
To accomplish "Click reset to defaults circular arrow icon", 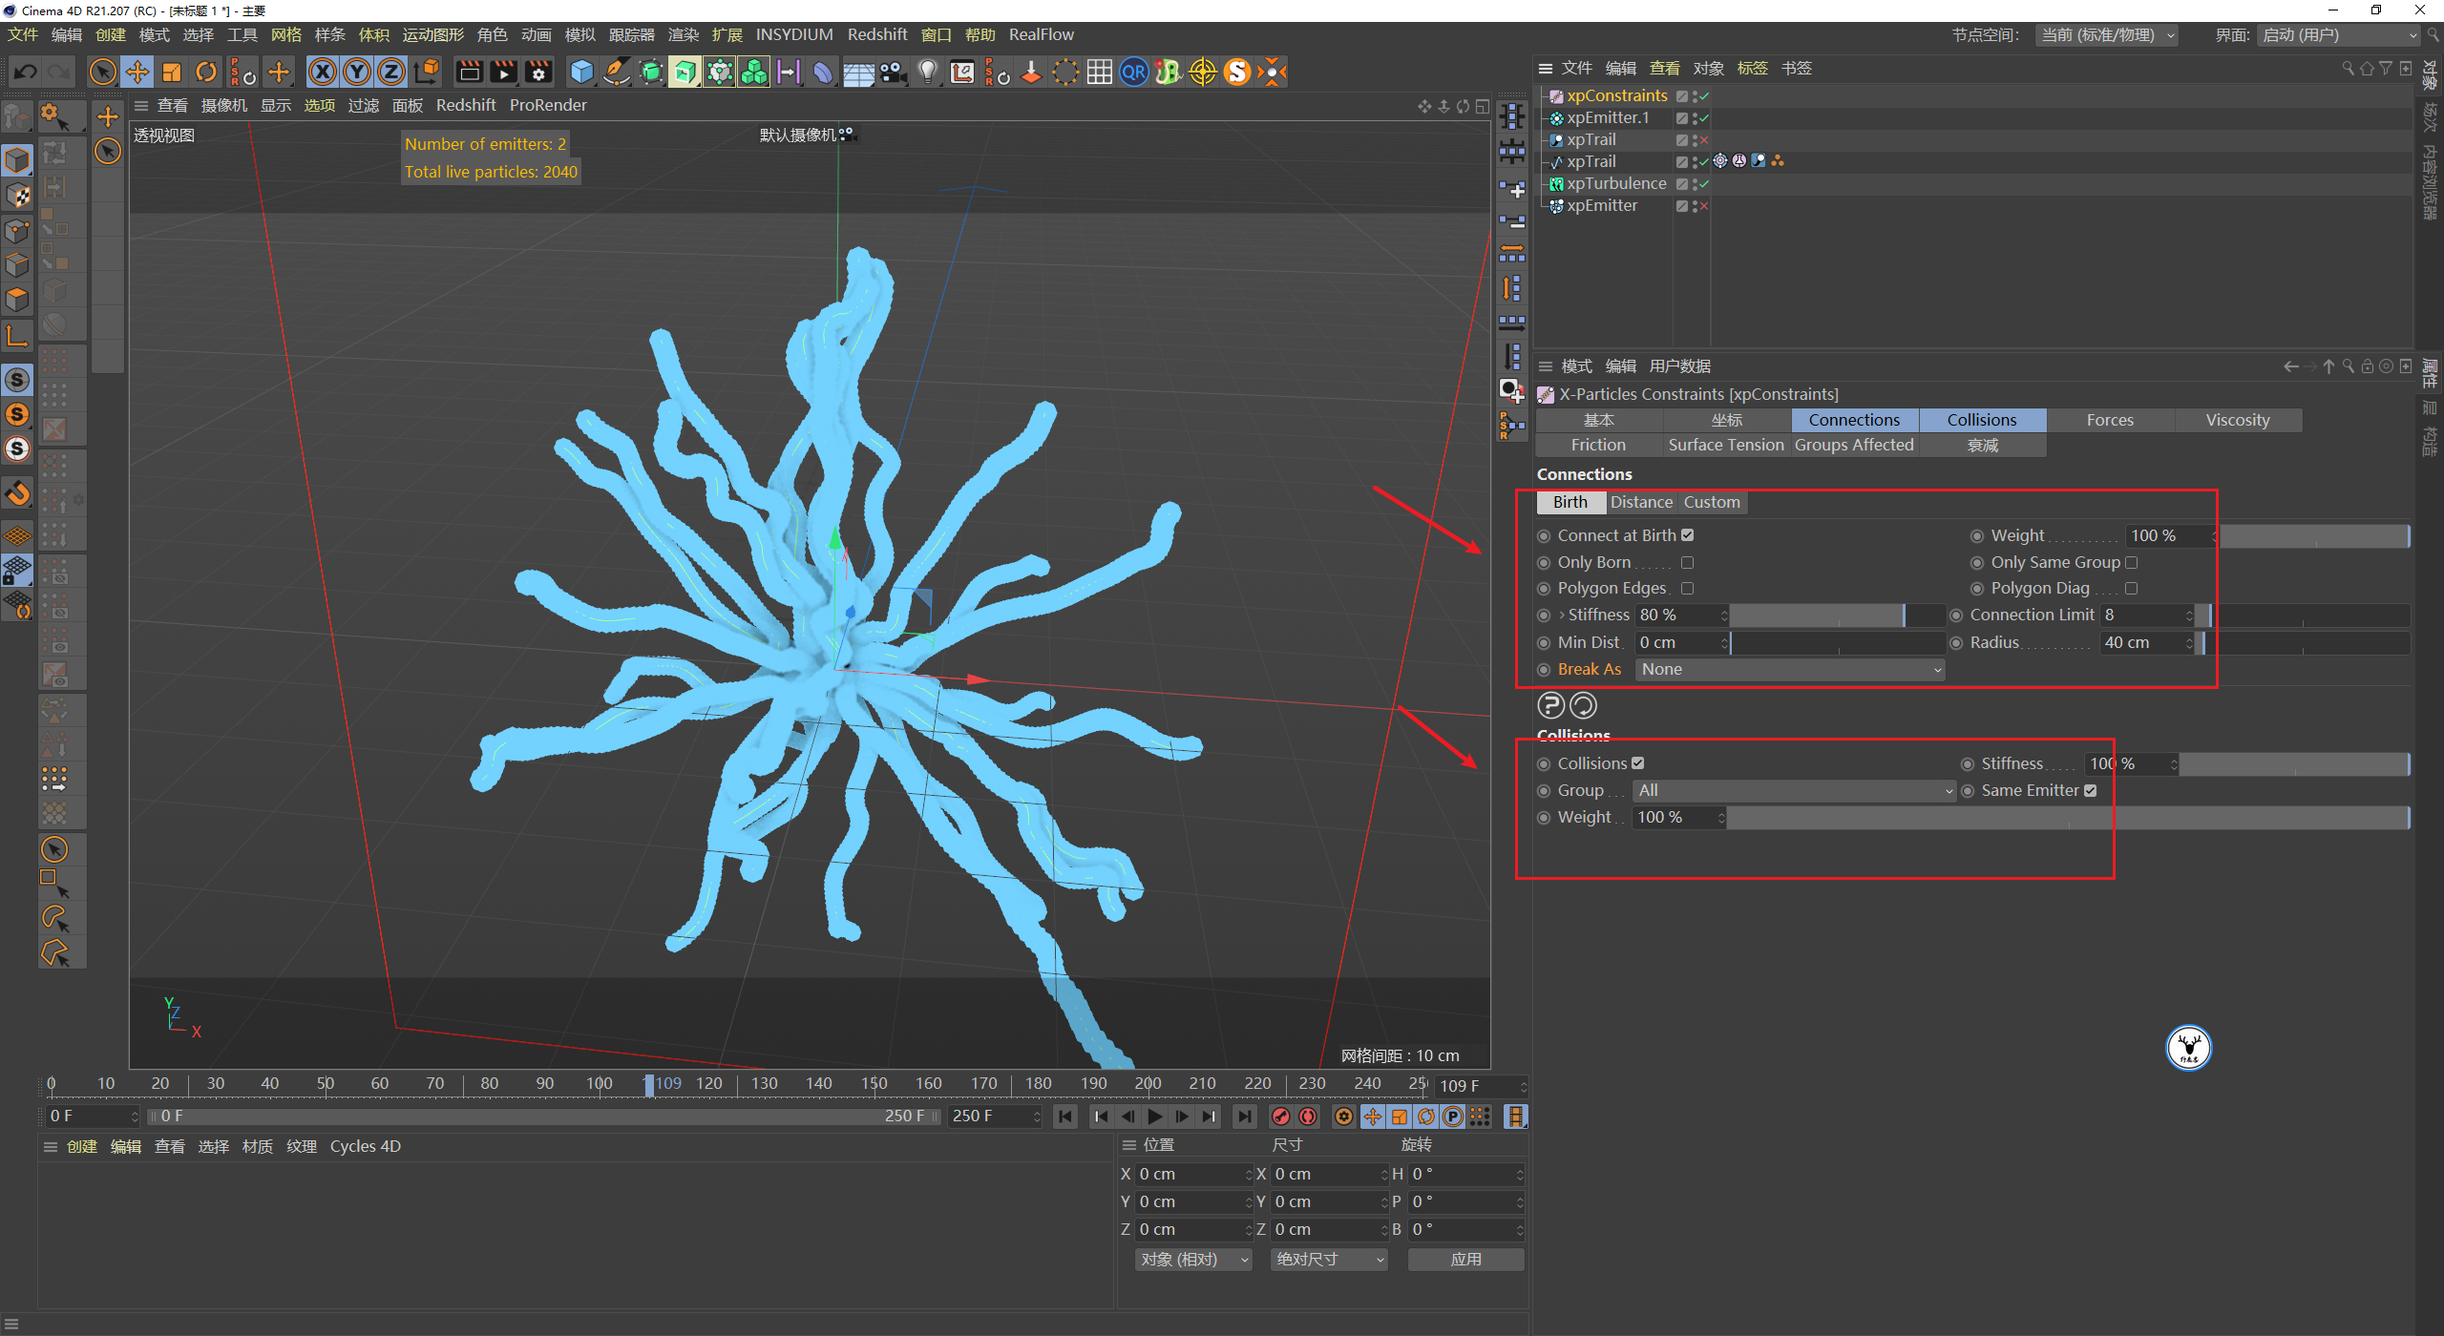I will (1583, 705).
